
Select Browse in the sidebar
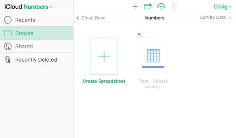[x=36, y=33]
